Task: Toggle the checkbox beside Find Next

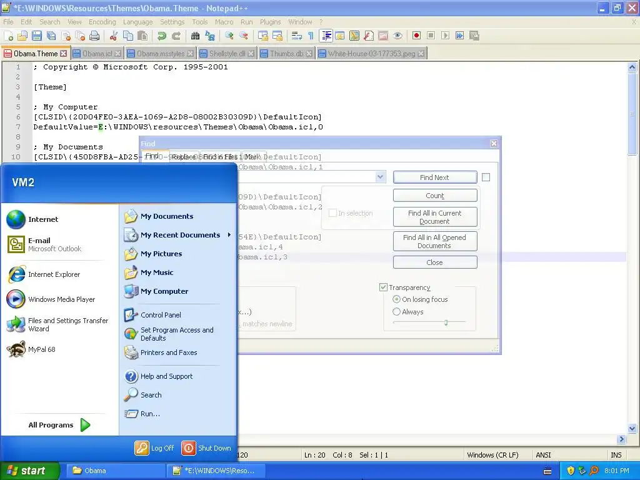Action: click(x=486, y=177)
